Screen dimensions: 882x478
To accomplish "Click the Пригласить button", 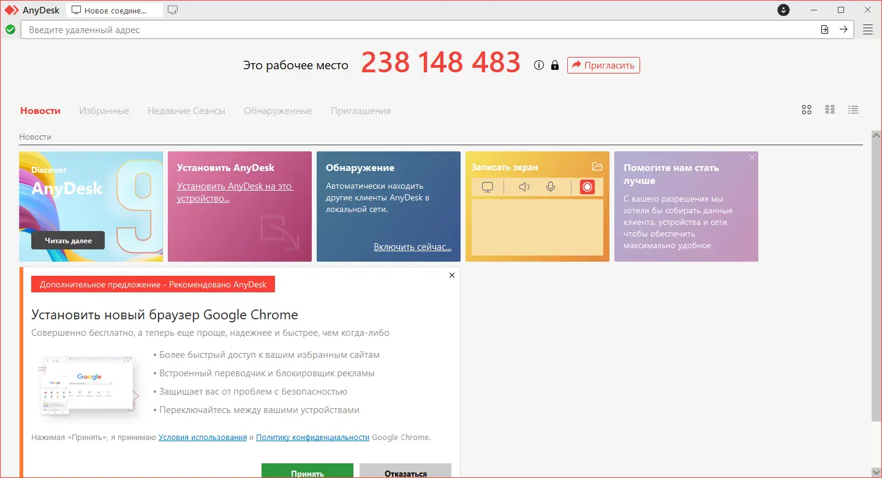I will tap(603, 65).
